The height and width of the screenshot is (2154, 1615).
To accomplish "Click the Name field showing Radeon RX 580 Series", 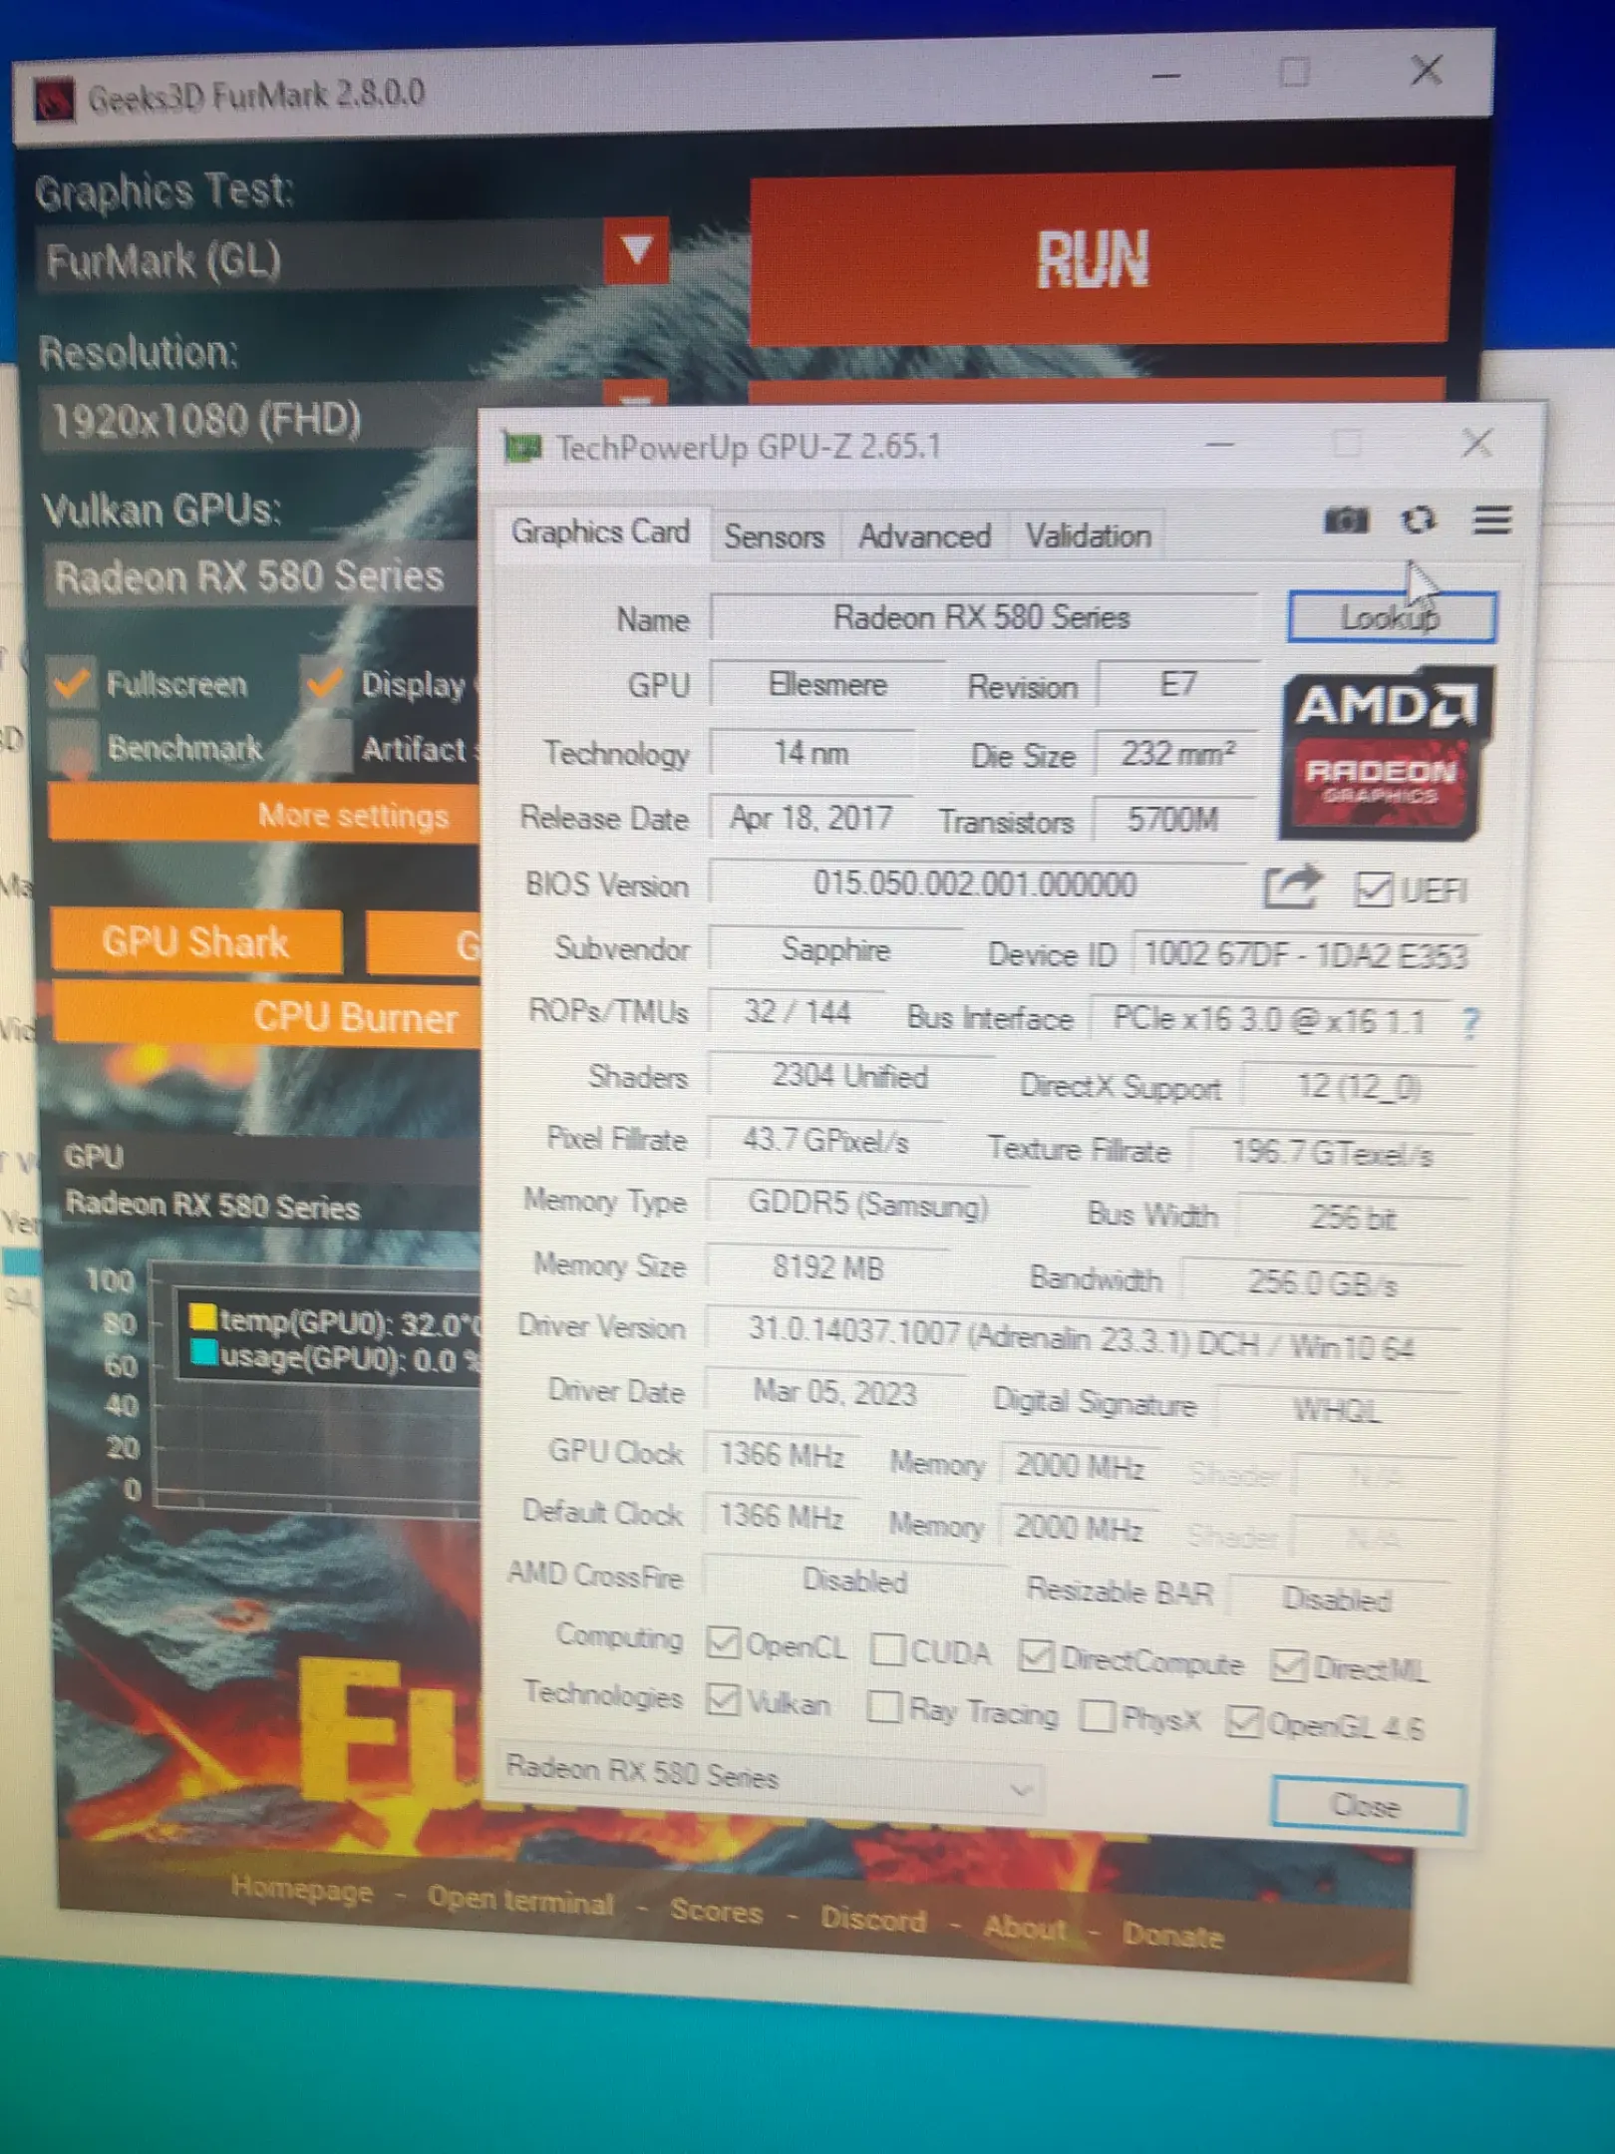I will tap(984, 617).
